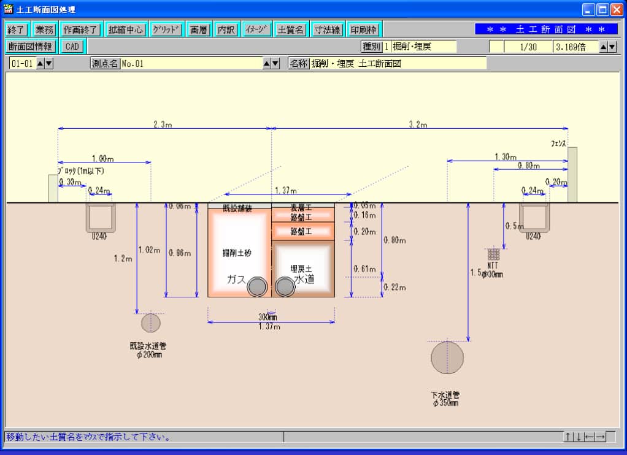The image size is (627, 455).
Task: Toggle the イメージ image display button
Action: tap(257, 29)
